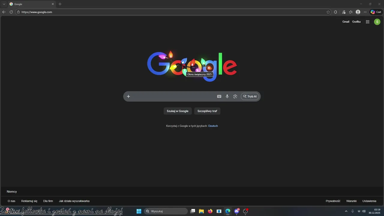Open the favorites list icon
Image resolution: width=384 pixels, height=216 pixels.
(x=351, y=12)
